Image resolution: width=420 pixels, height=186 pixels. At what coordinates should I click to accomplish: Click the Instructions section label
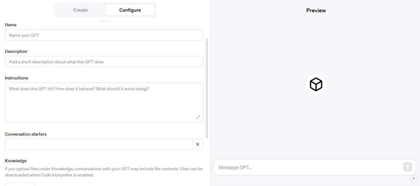pyautogui.click(x=16, y=78)
